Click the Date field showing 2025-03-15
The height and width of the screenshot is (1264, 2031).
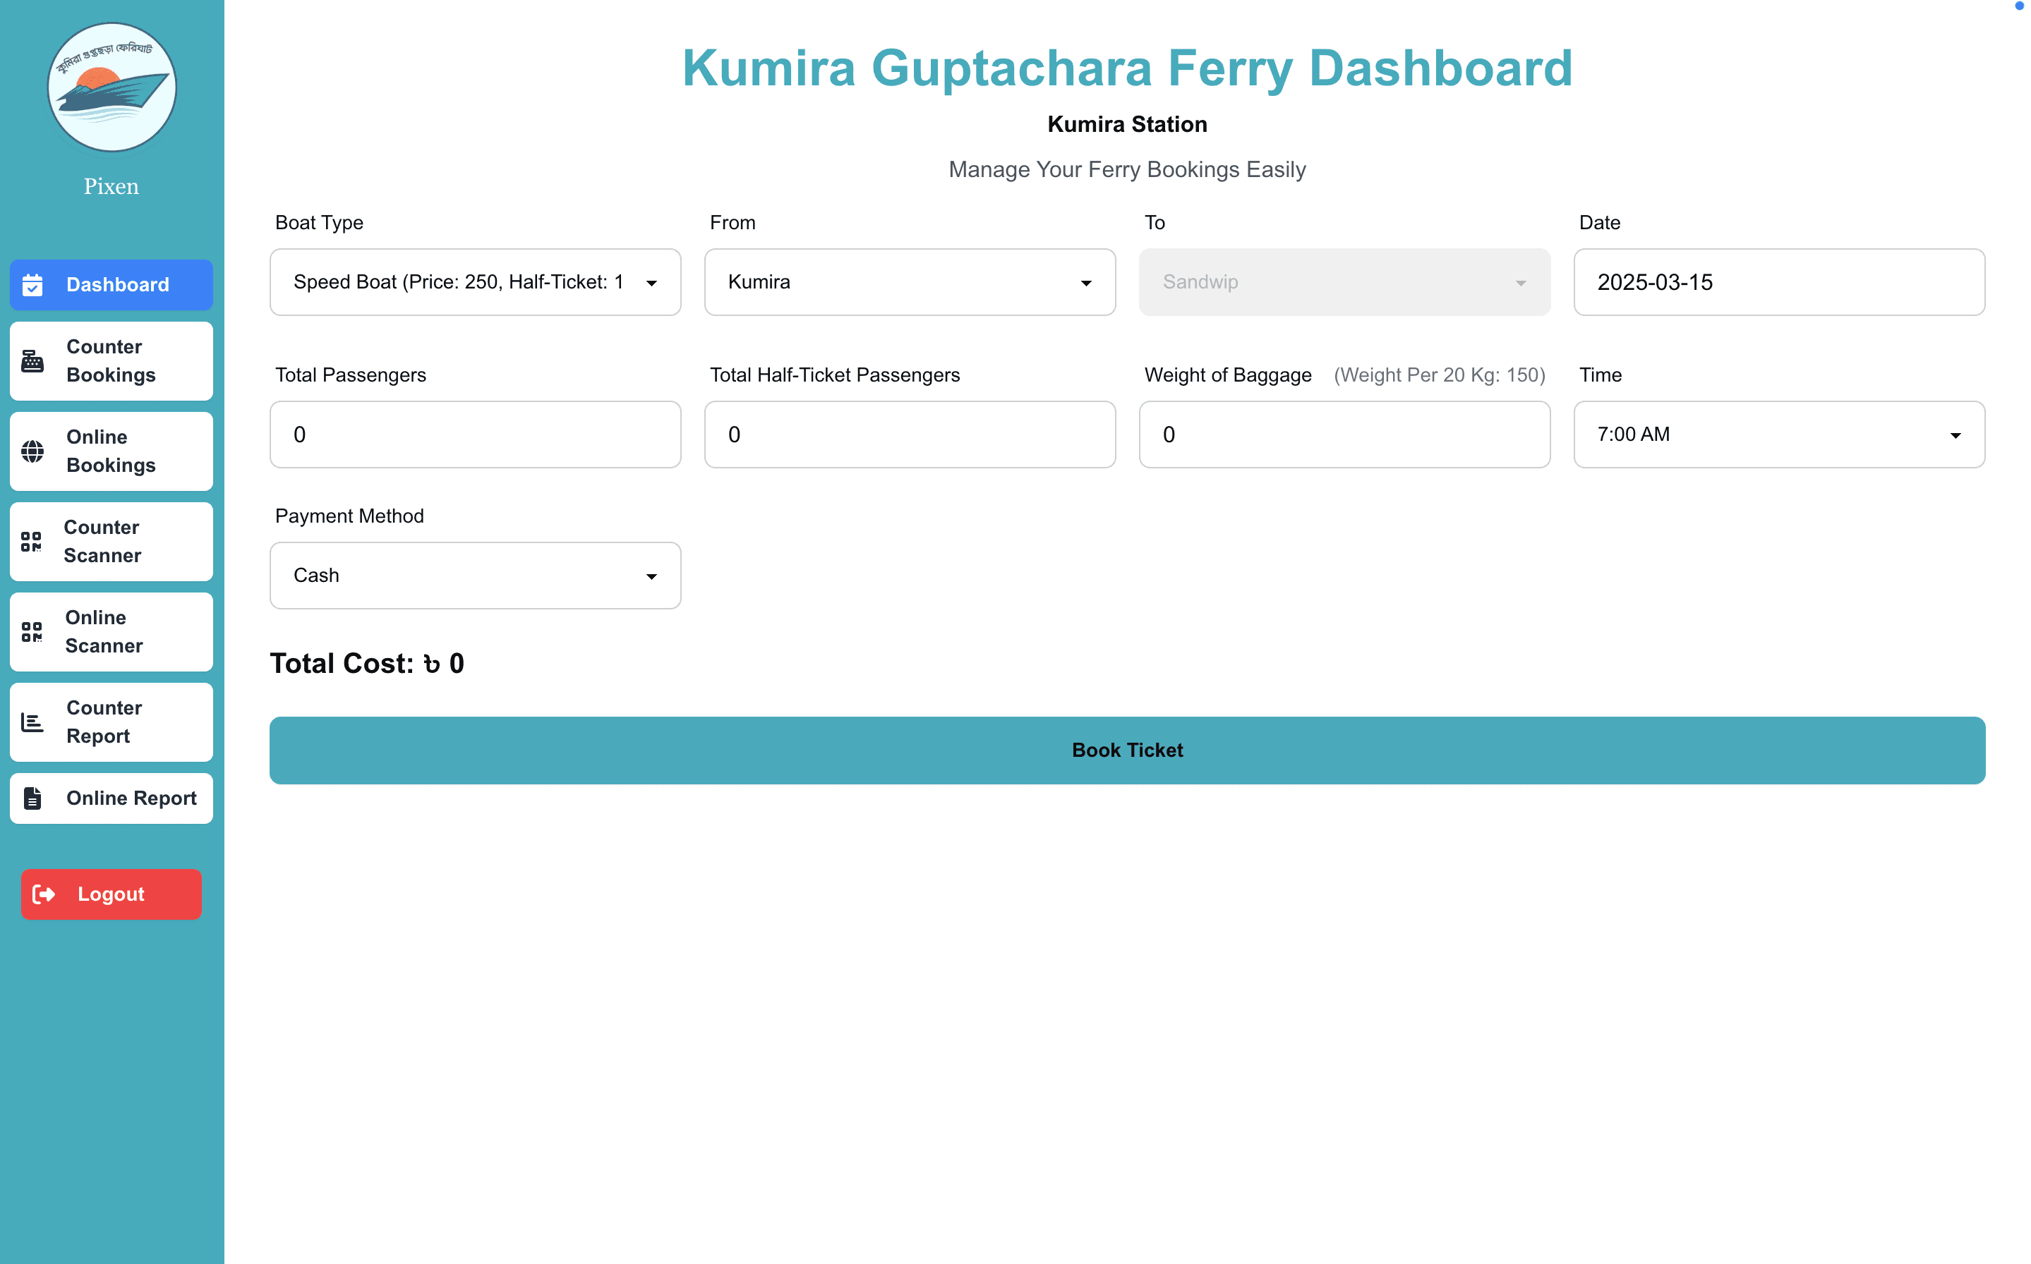1778,283
